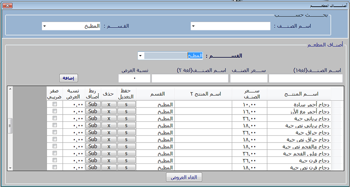Click the القسم column header in table
350x187 pixels.
click(156, 94)
